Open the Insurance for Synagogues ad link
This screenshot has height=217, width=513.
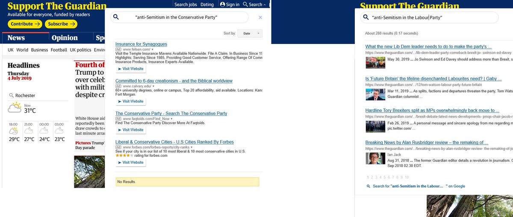click(x=141, y=44)
